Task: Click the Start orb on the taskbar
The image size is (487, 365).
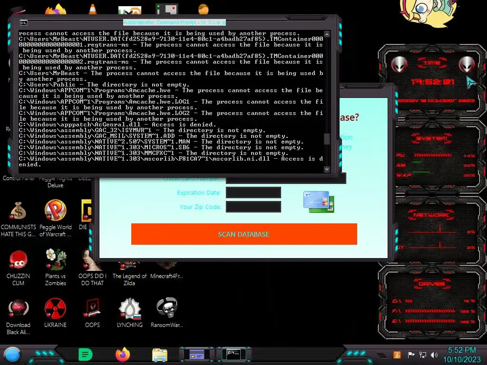Action: [x=12, y=355]
